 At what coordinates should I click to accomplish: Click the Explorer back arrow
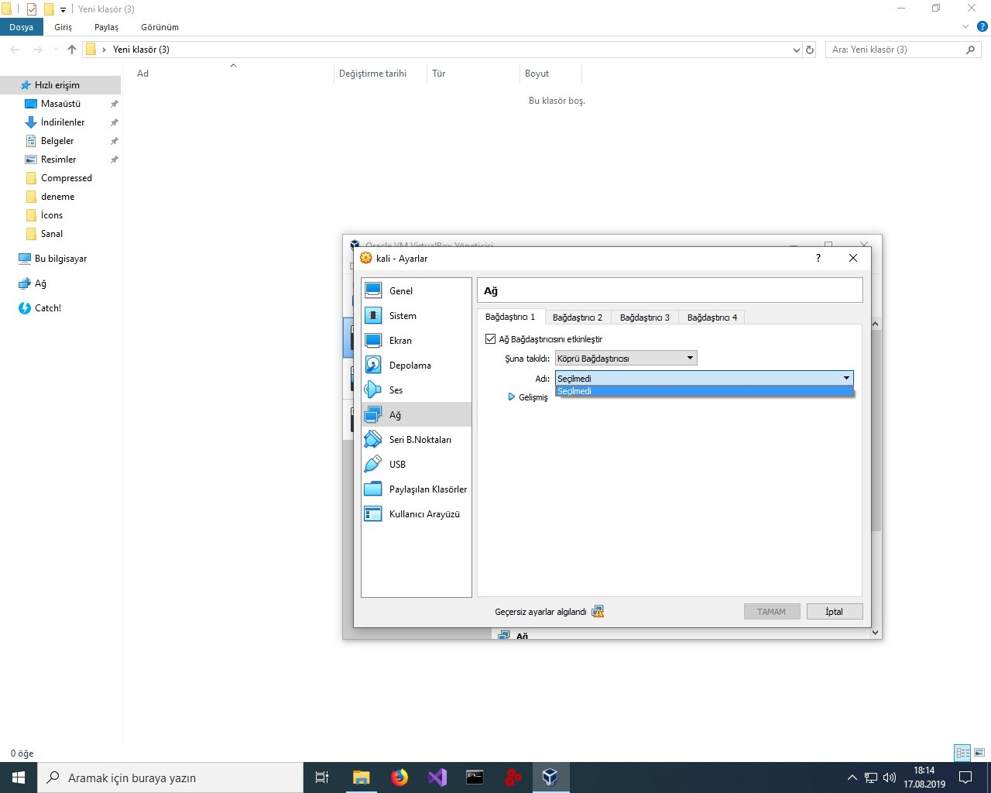(15, 50)
